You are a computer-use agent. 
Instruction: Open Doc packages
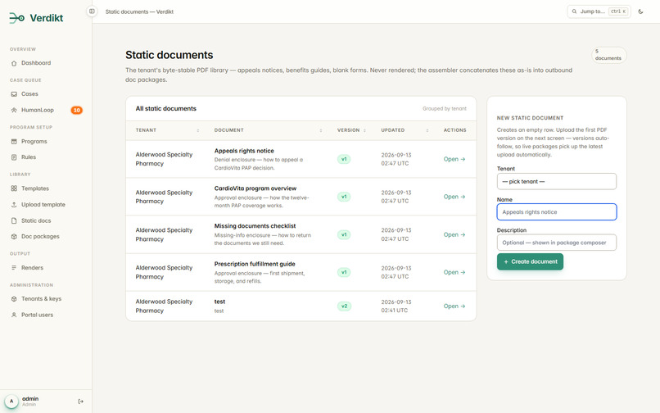point(40,237)
